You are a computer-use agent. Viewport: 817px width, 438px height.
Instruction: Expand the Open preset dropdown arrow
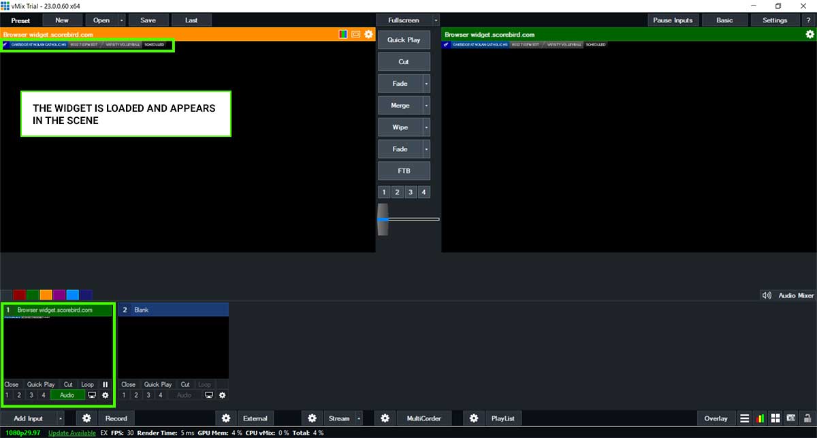point(122,20)
